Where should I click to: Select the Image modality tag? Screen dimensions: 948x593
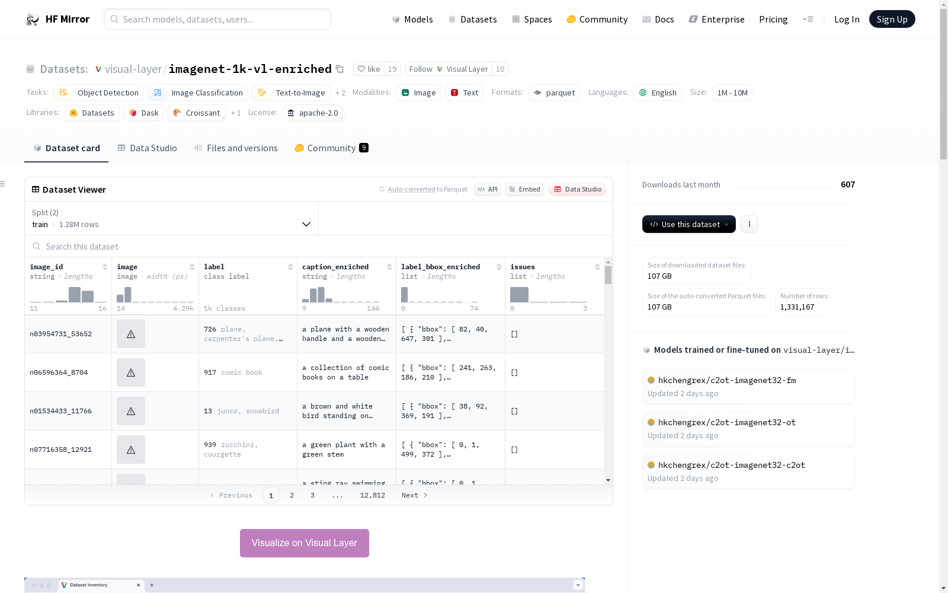[x=418, y=93]
